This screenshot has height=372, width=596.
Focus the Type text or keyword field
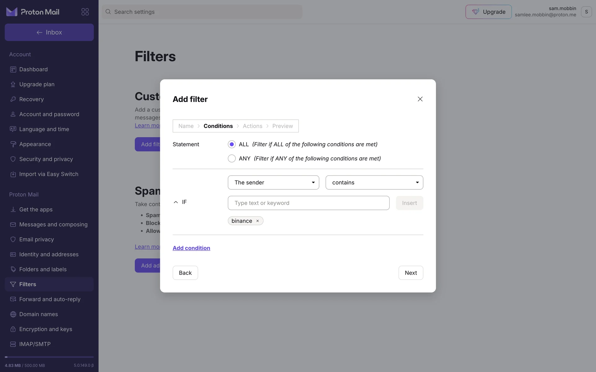point(308,203)
